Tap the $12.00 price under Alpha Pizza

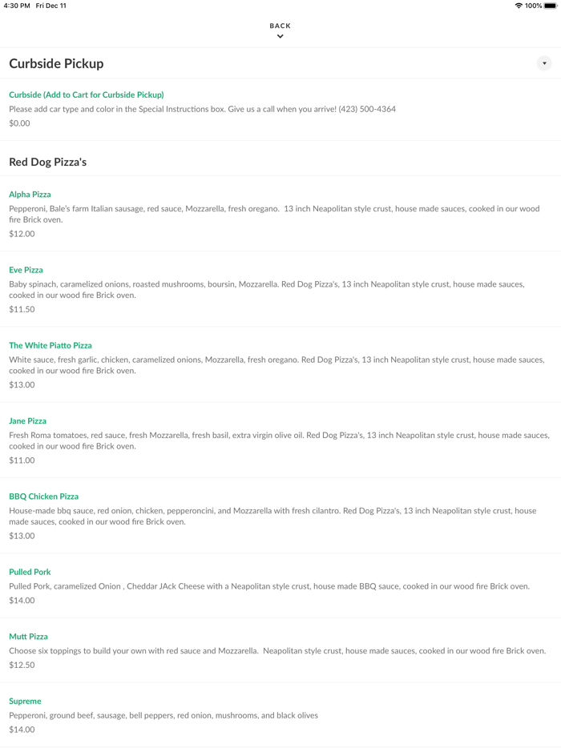click(22, 234)
